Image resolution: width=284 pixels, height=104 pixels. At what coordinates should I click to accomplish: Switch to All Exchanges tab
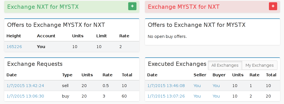coord(225,65)
